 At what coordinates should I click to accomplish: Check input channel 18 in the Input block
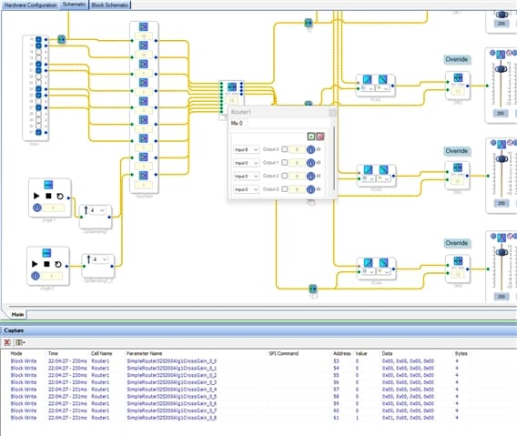point(38,52)
